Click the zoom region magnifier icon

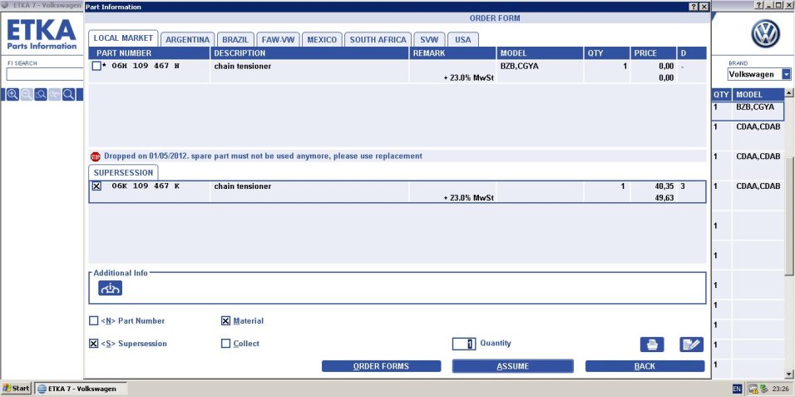(41, 94)
